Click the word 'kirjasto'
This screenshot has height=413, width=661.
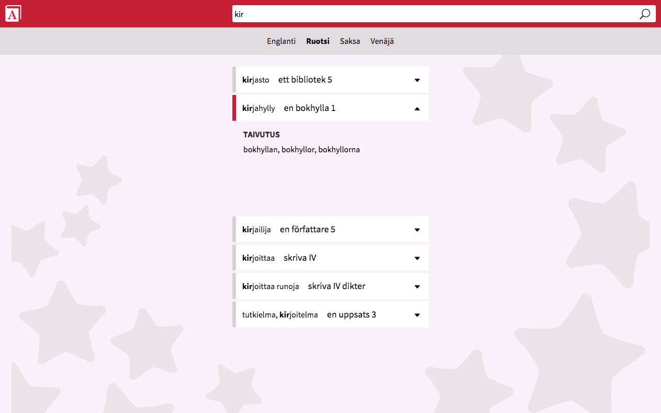256,80
